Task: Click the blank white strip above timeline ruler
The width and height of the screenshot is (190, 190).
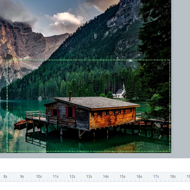Action: (95, 165)
